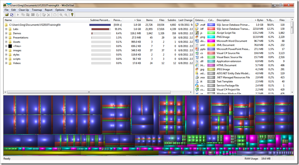This screenshot has width=299, height=165.
Task: Click the extension list scroll up arrow
Action: (292, 20)
